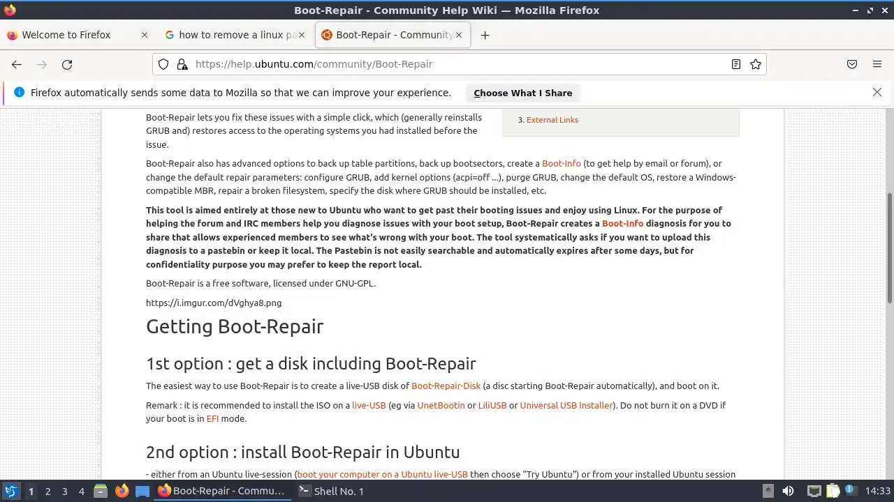
Task: Open the UnetBootin link
Action: coord(441,405)
